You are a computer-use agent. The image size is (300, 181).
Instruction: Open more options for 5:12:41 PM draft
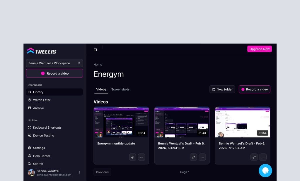pos(202,157)
